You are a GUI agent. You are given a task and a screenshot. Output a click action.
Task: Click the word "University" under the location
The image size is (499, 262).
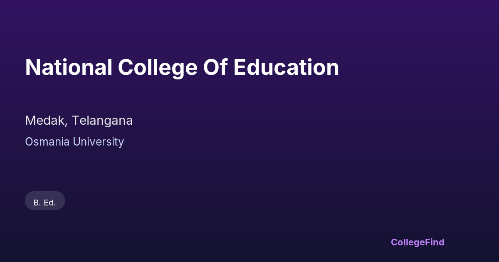(98, 142)
